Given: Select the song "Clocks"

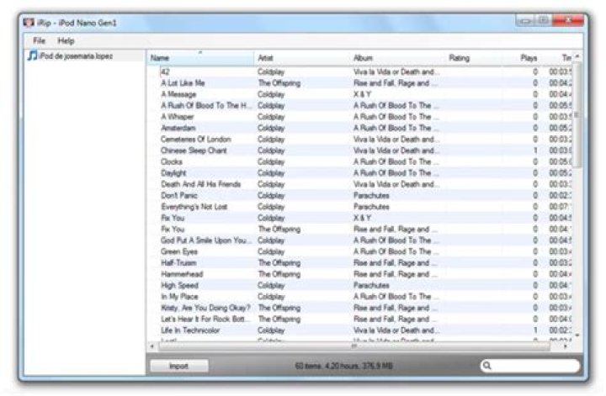Looking at the screenshot, I should [x=172, y=161].
